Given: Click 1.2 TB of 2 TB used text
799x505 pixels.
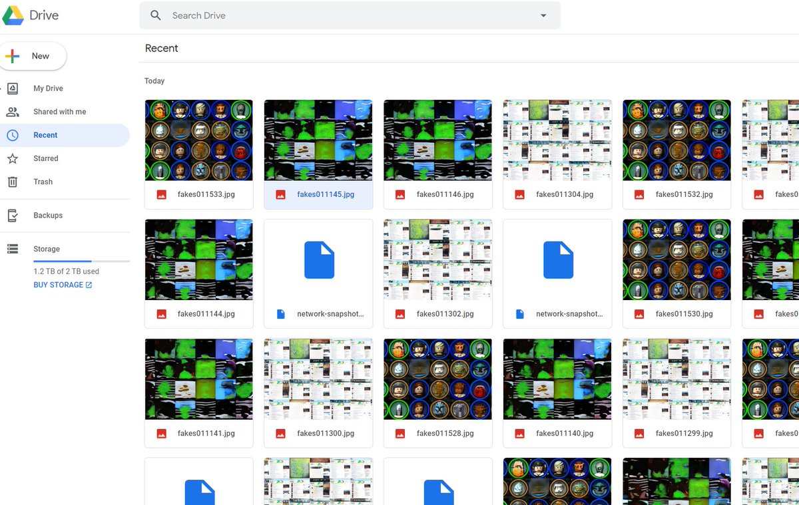Looking at the screenshot, I should 66,271.
